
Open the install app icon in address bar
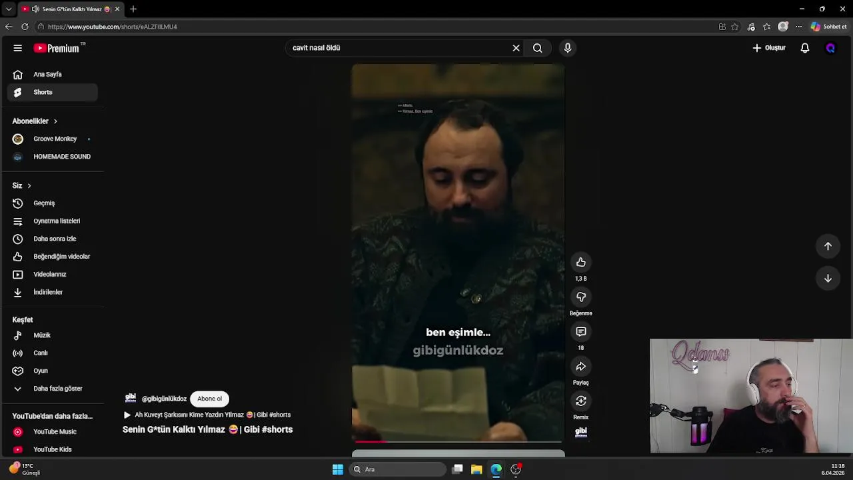click(x=722, y=27)
